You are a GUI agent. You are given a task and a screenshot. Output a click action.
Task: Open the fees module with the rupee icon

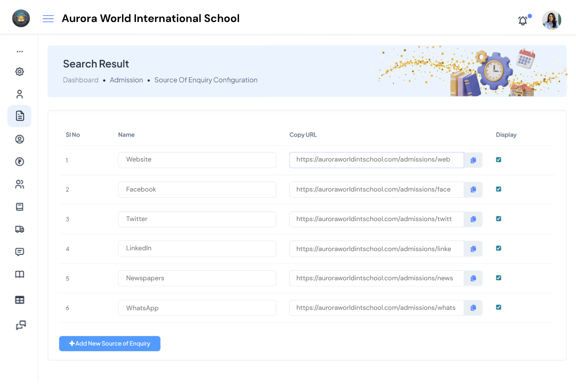[x=19, y=162]
